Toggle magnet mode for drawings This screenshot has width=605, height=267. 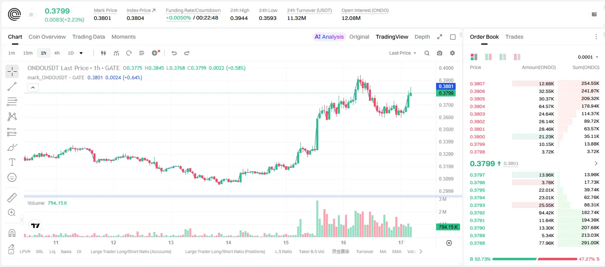click(12, 233)
